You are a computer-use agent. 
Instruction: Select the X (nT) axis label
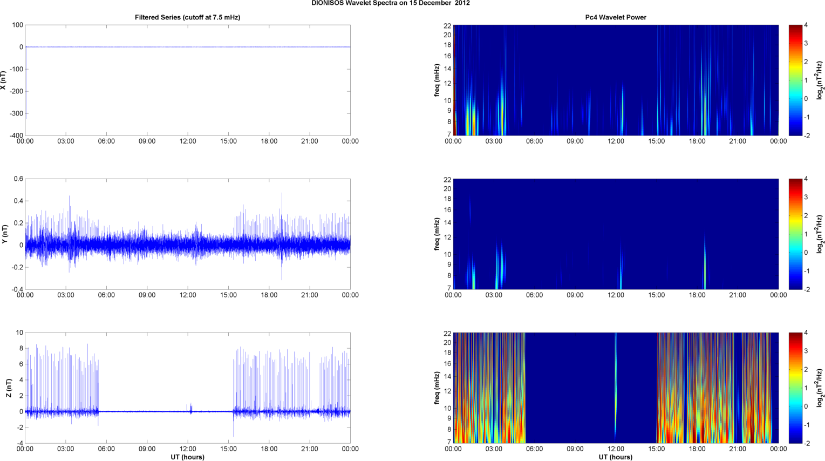(3, 80)
